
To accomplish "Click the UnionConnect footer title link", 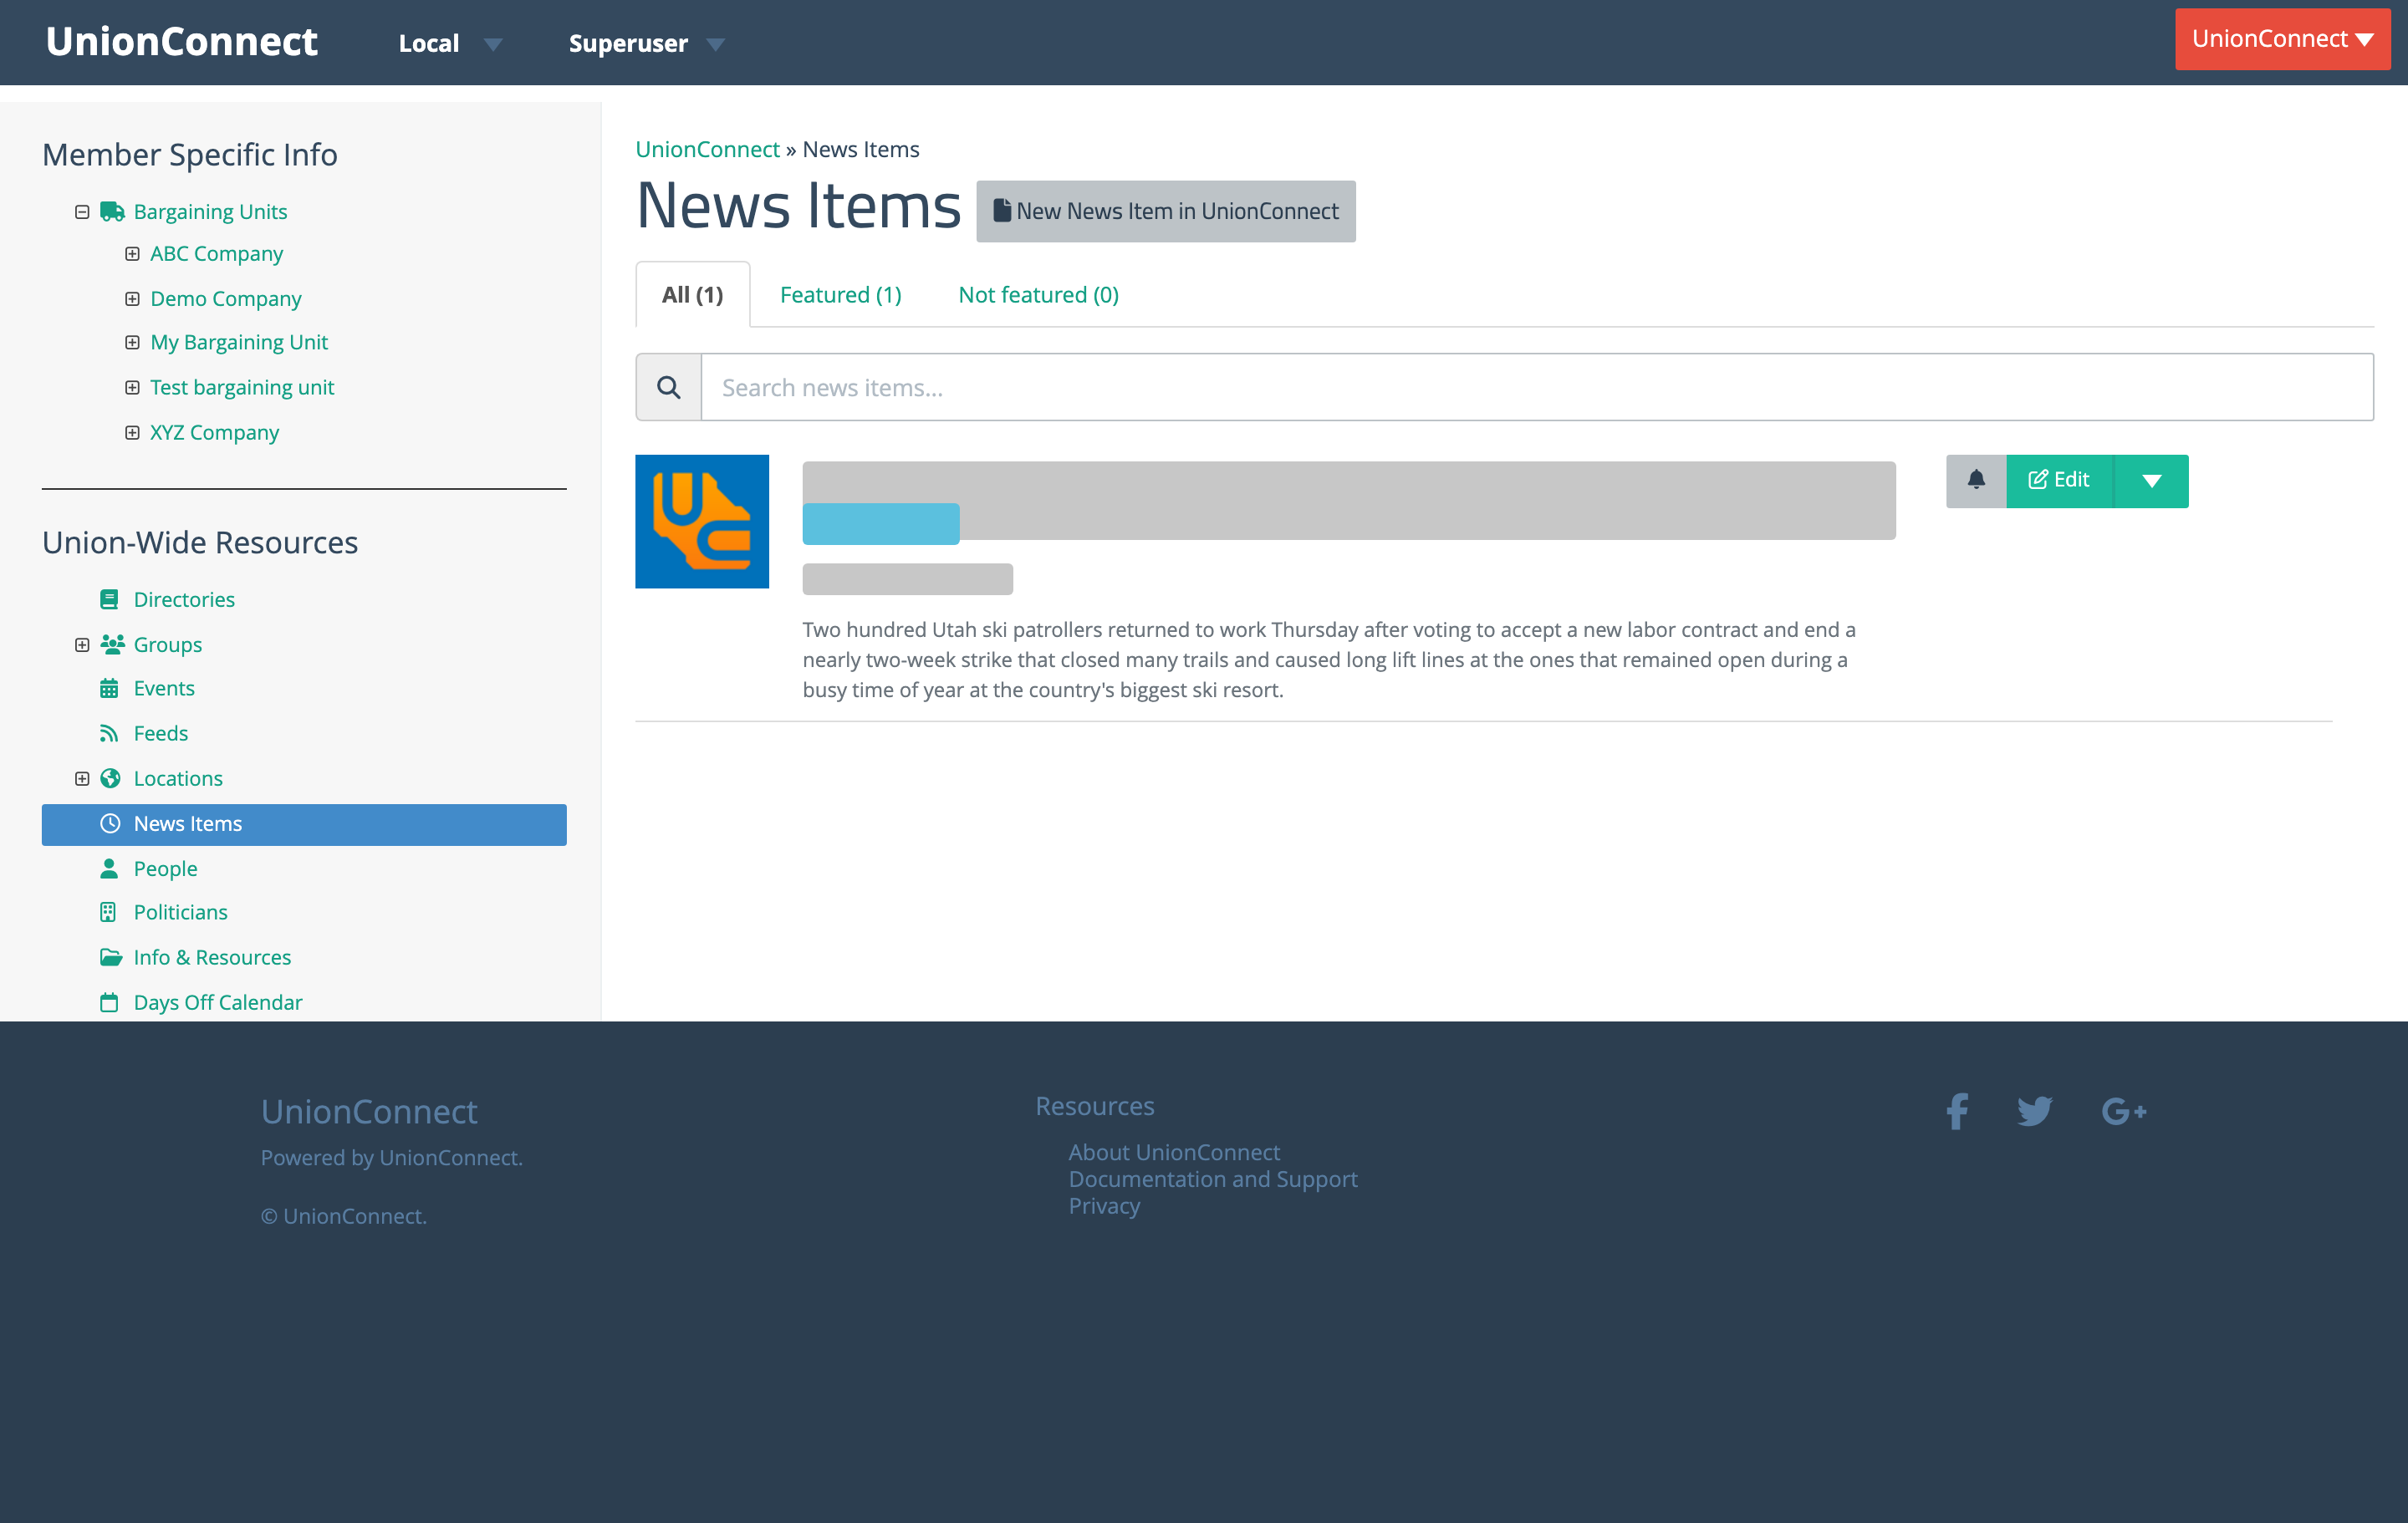I will pos(369,1111).
